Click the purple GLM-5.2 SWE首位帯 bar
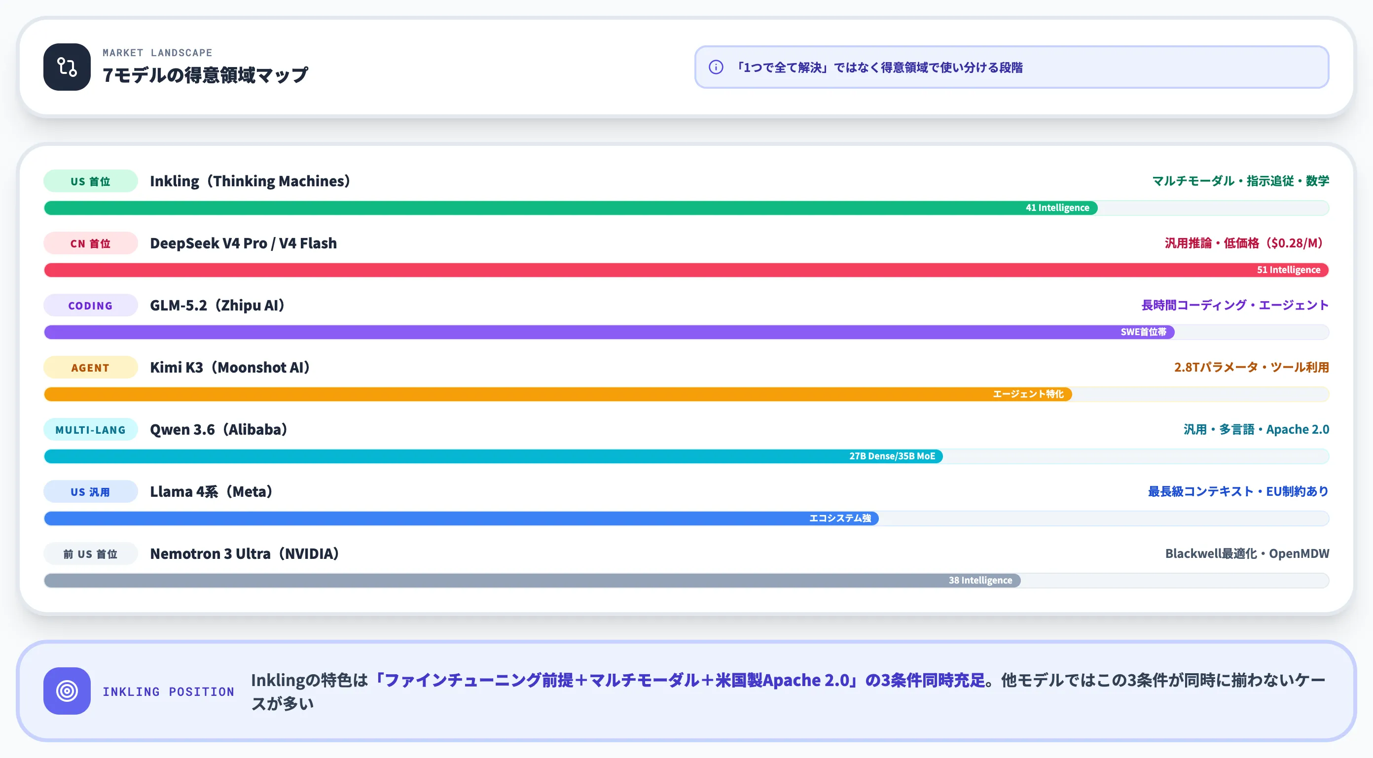Screen dimensions: 1373x758 pos(609,332)
